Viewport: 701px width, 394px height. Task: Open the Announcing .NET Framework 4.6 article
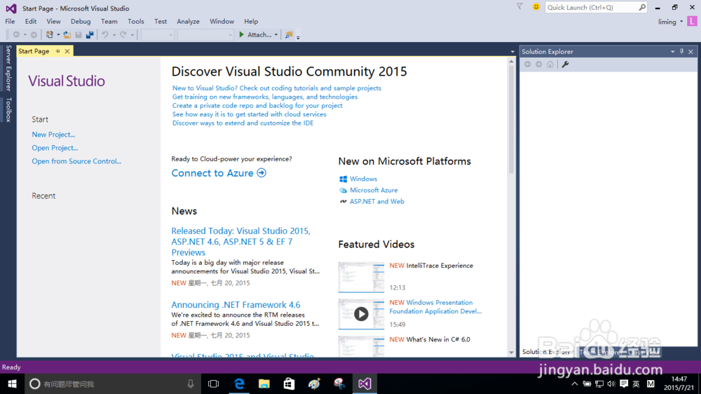(x=236, y=304)
